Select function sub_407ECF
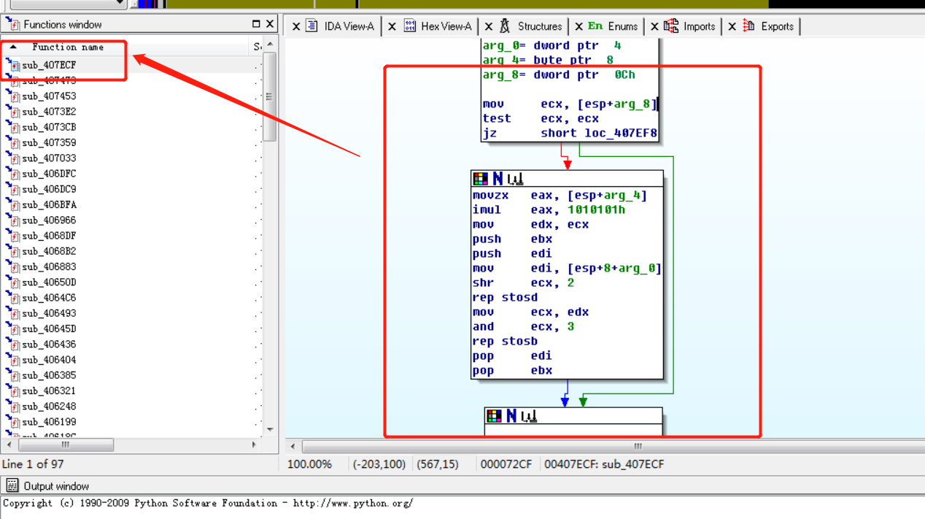 click(x=49, y=65)
